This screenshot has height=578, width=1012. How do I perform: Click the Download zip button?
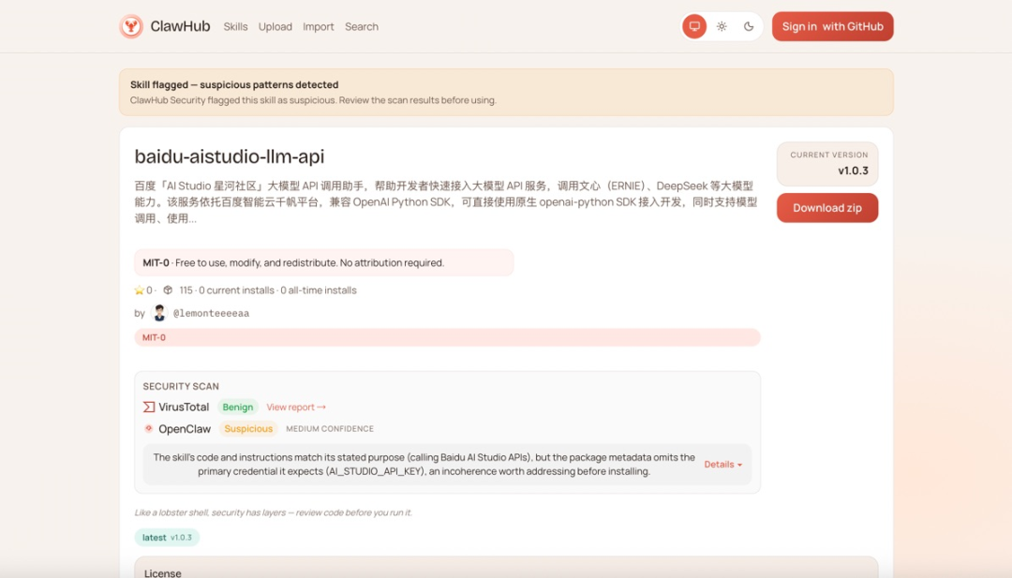pyautogui.click(x=827, y=207)
